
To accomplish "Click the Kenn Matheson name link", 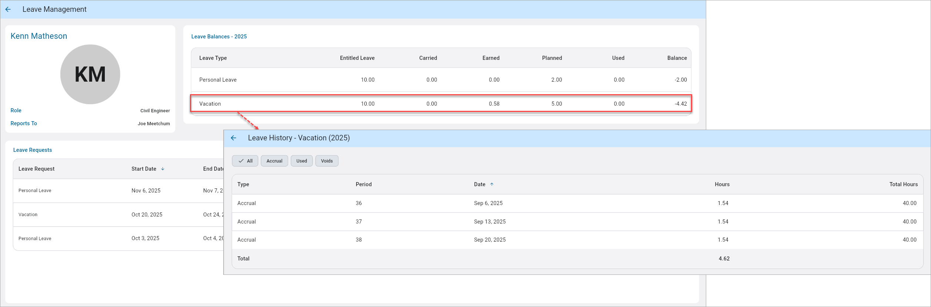I will tap(39, 36).
